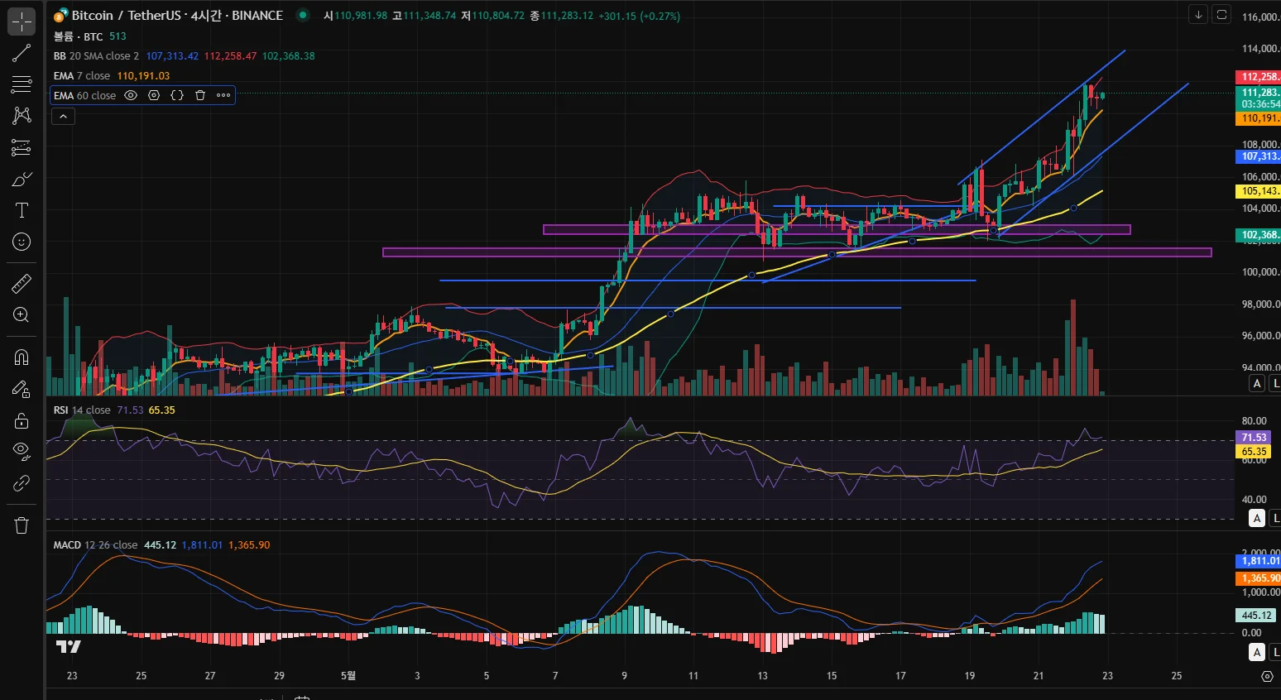Toggle magnet mode for drawings
The height and width of the screenshot is (700, 1281).
tap(22, 357)
